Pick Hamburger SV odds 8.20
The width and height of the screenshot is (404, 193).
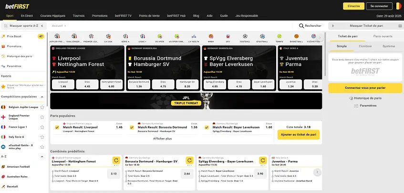tap(187, 85)
